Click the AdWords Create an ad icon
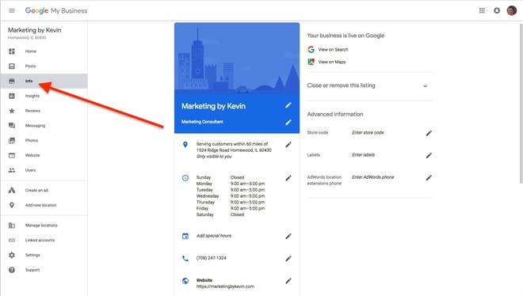 tap(12, 191)
